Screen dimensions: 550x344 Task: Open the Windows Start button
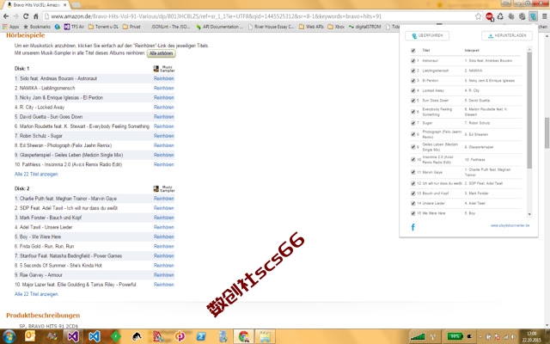pyautogui.click(x=9, y=336)
